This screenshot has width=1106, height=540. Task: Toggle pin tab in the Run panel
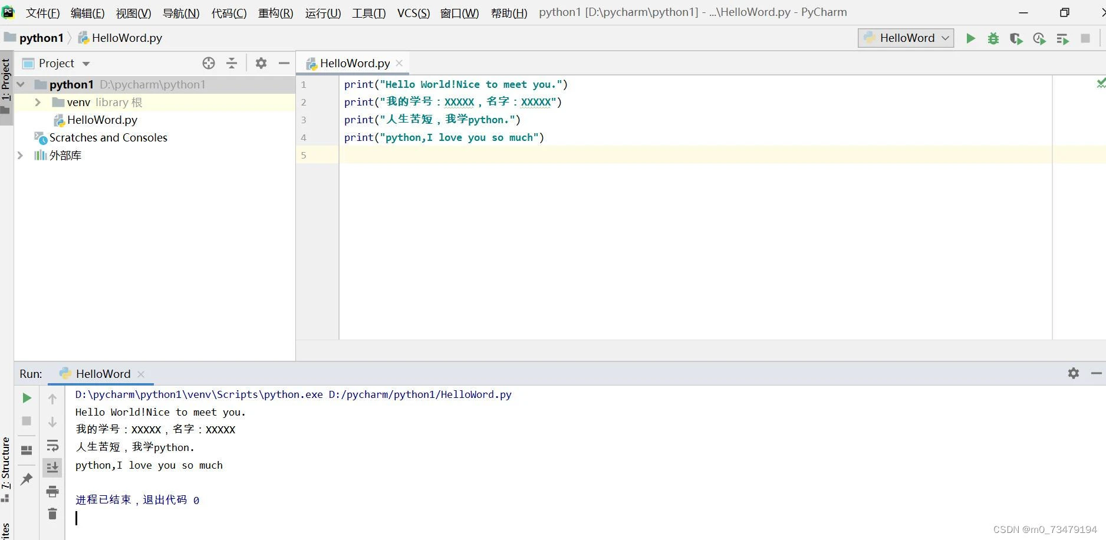point(27,479)
